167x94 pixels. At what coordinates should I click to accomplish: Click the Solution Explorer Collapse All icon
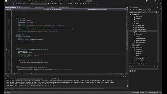pos(139,10)
